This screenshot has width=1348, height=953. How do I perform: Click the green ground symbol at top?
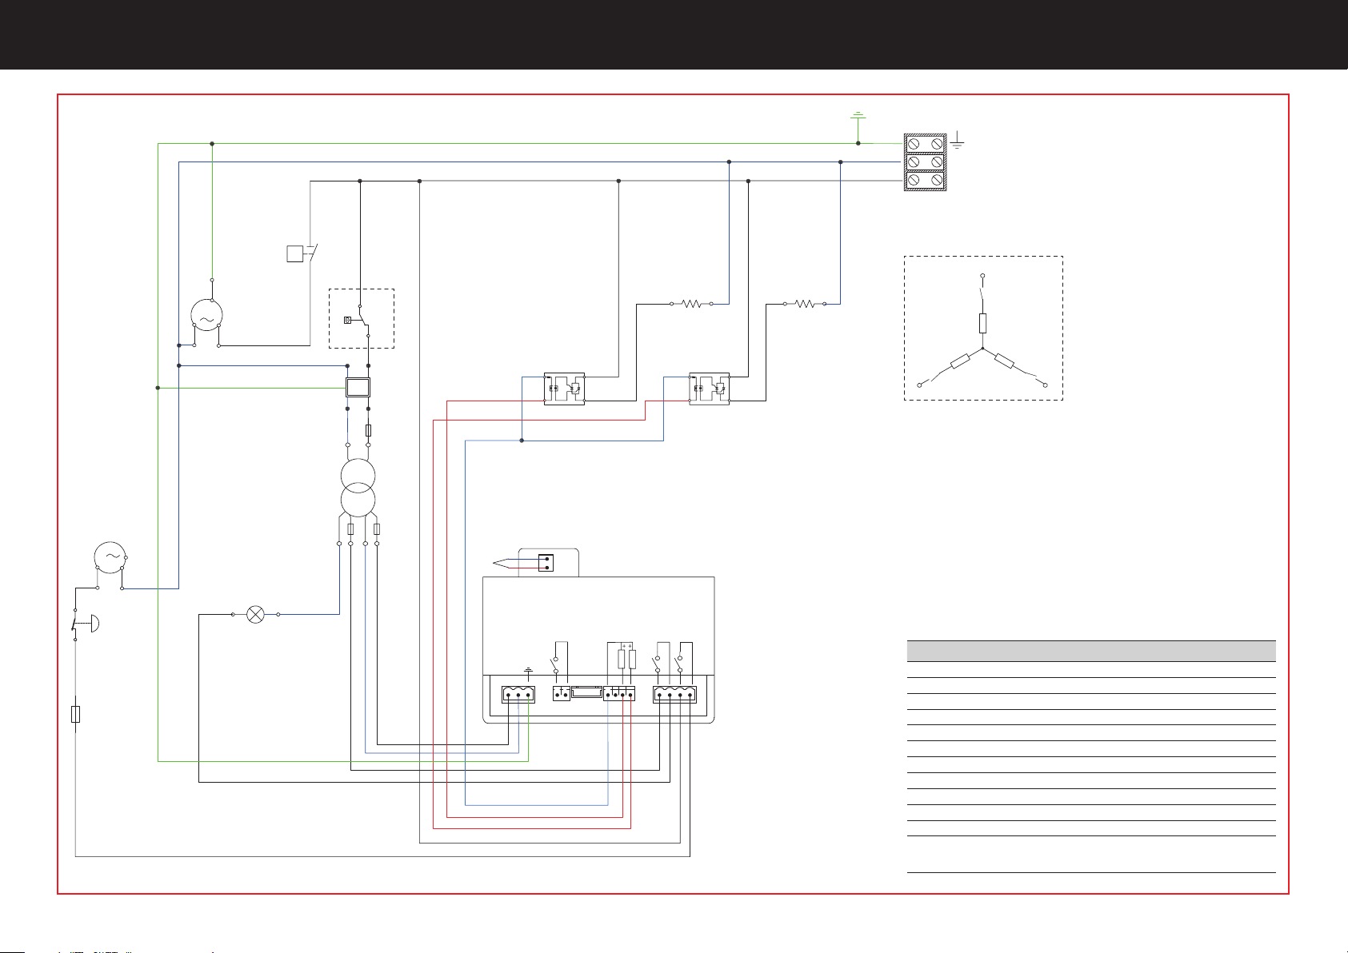pyautogui.click(x=858, y=117)
